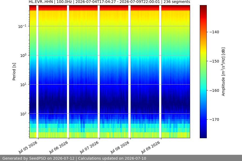Click the 10² period tick label
Image resolution: width=242 pixels, height=161 pixels.
pos(23,114)
